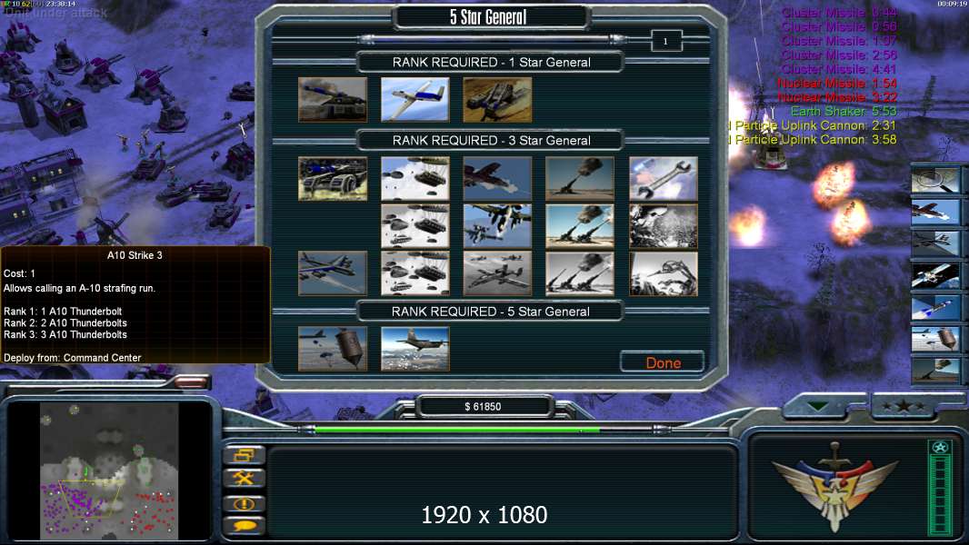969x545 pixels.
Task: Open the three-star Generals powers button
Action: click(x=903, y=407)
